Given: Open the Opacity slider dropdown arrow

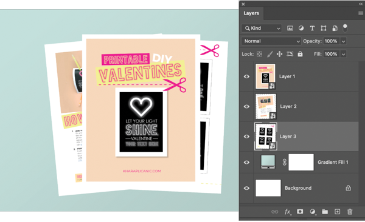Looking at the screenshot, I should [343, 41].
